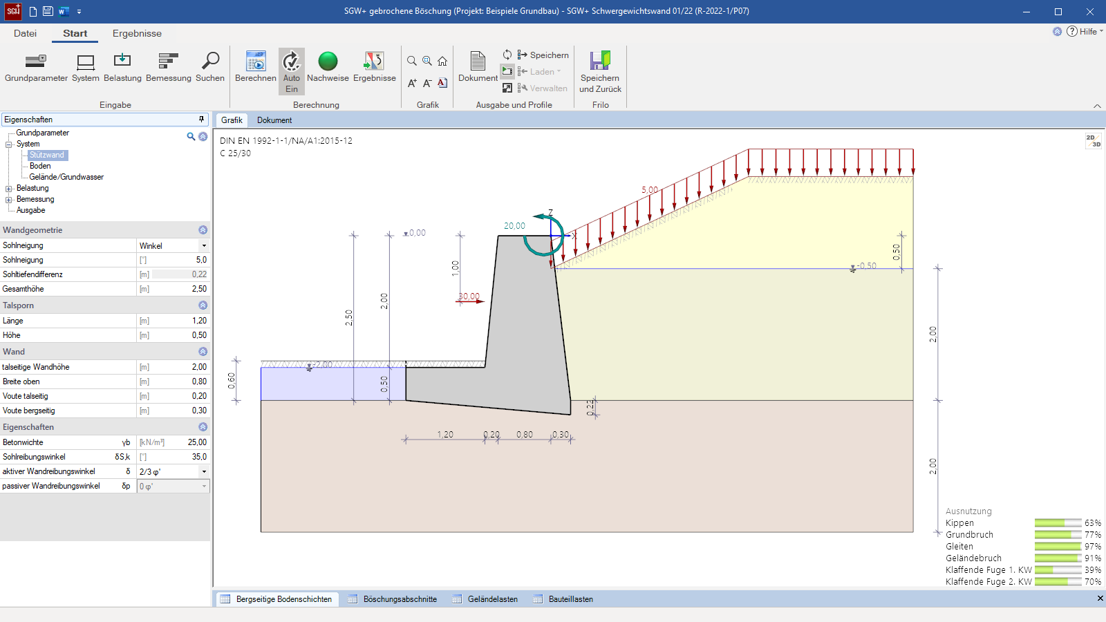
Task: Collapse Talsporn section
Action: point(203,305)
